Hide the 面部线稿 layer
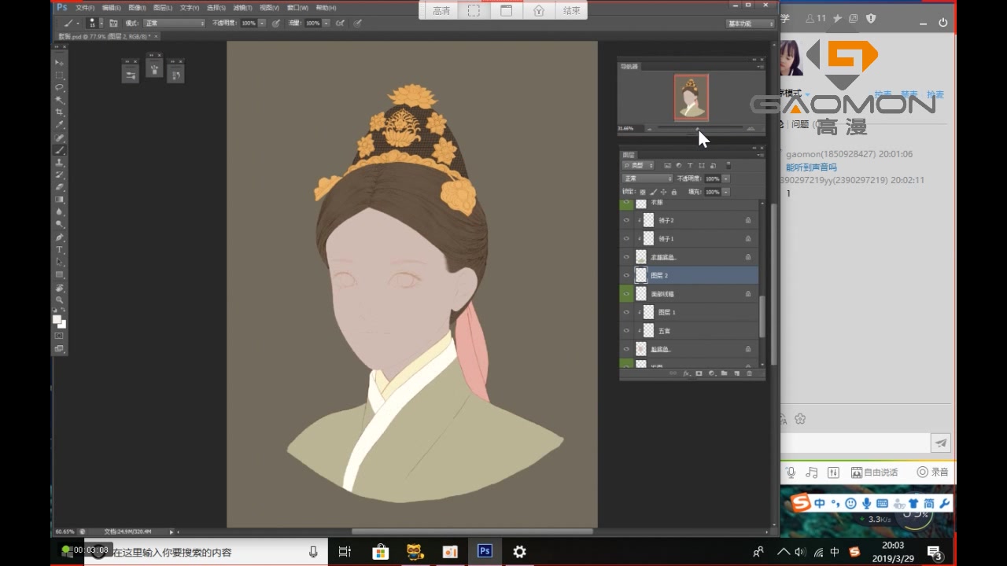The width and height of the screenshot is (1007, 566). (x=626, y=294)
